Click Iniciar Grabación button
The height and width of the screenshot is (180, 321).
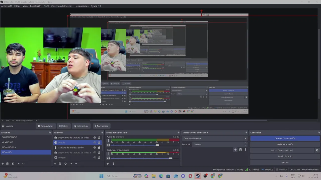pos(285,144)
